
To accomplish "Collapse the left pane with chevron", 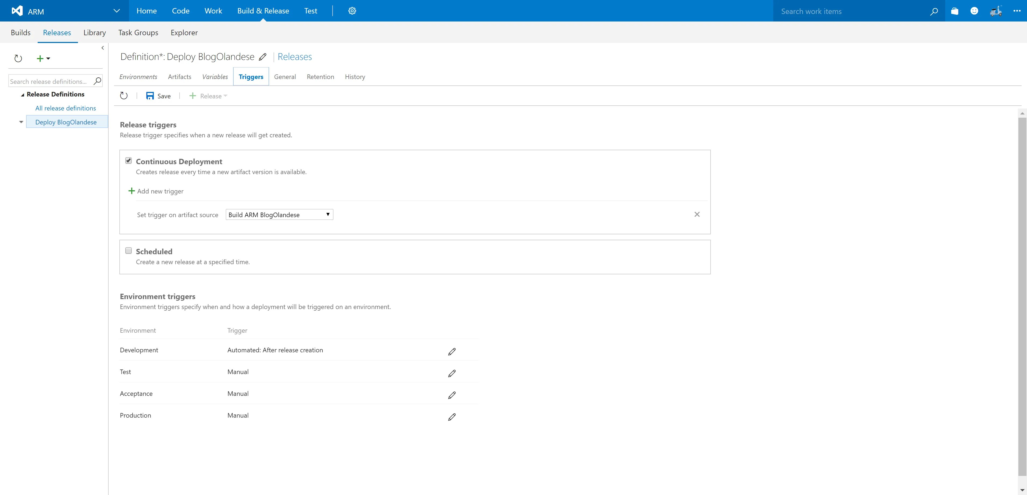I will click(x=102, y=48).
